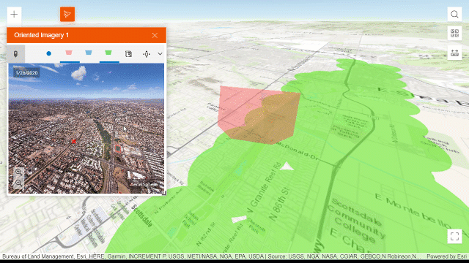The height and width of the screenshot is (263, 469).
Task: Click the McDonald Dr road label
Action: tap(298, 151)
